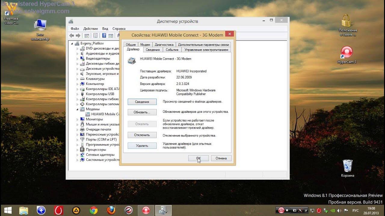Click the Отключить button
Screen dimensions: 385x216
(x=142, y=135)
